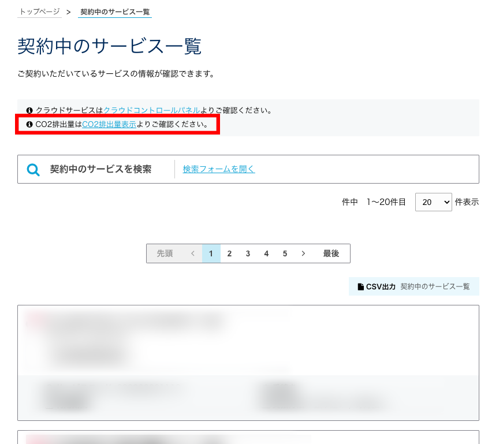Viewport: 503px width, 444px height.
Task: Click the magnifying glass search icon
Action: click(33, 170)
